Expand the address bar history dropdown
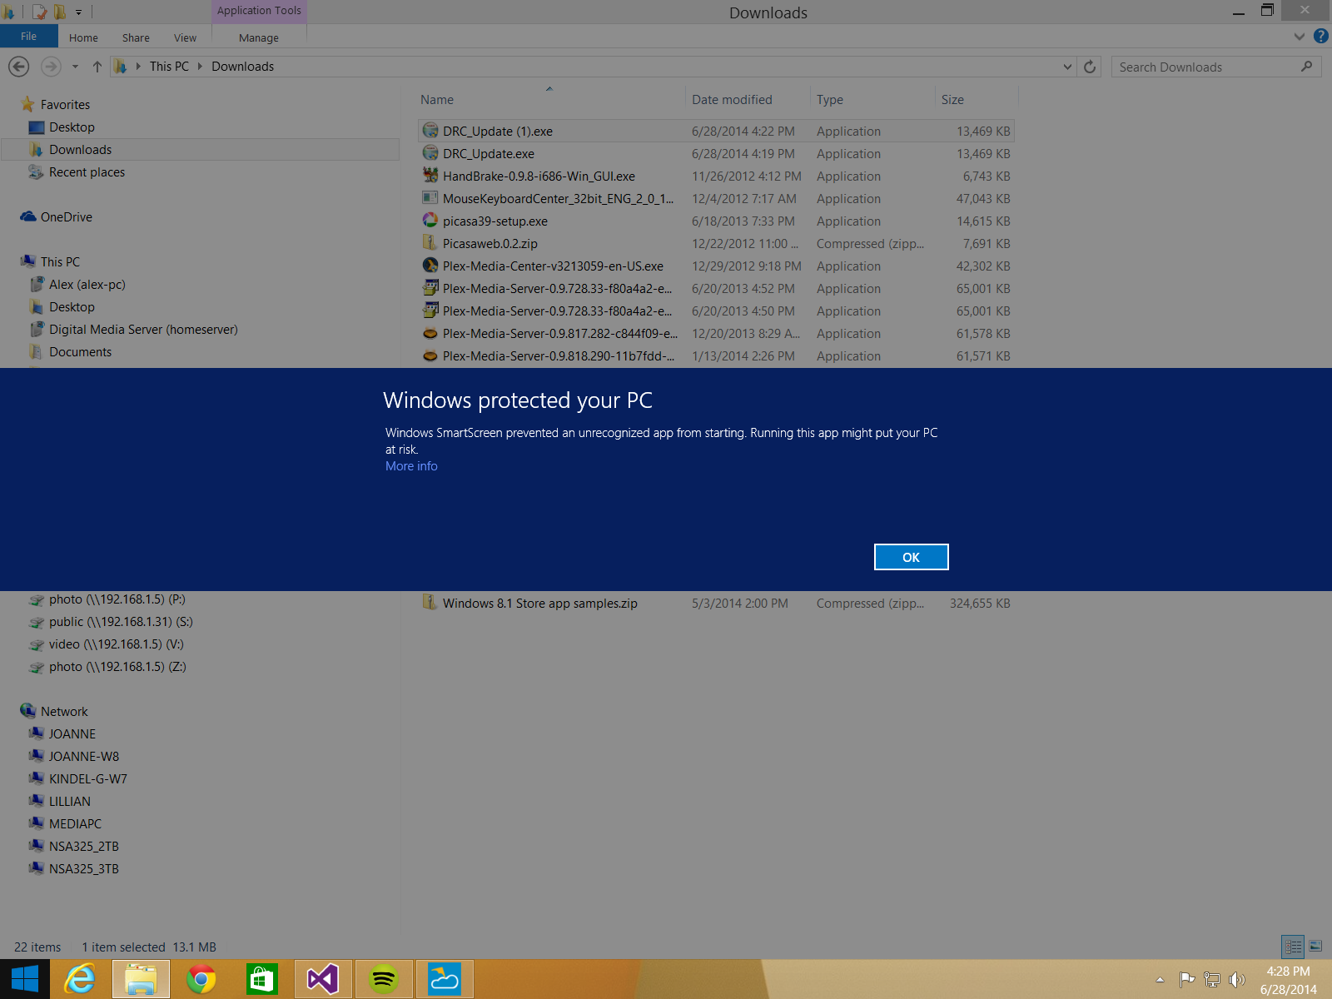1332x999 pixels. coord(1067,67)
